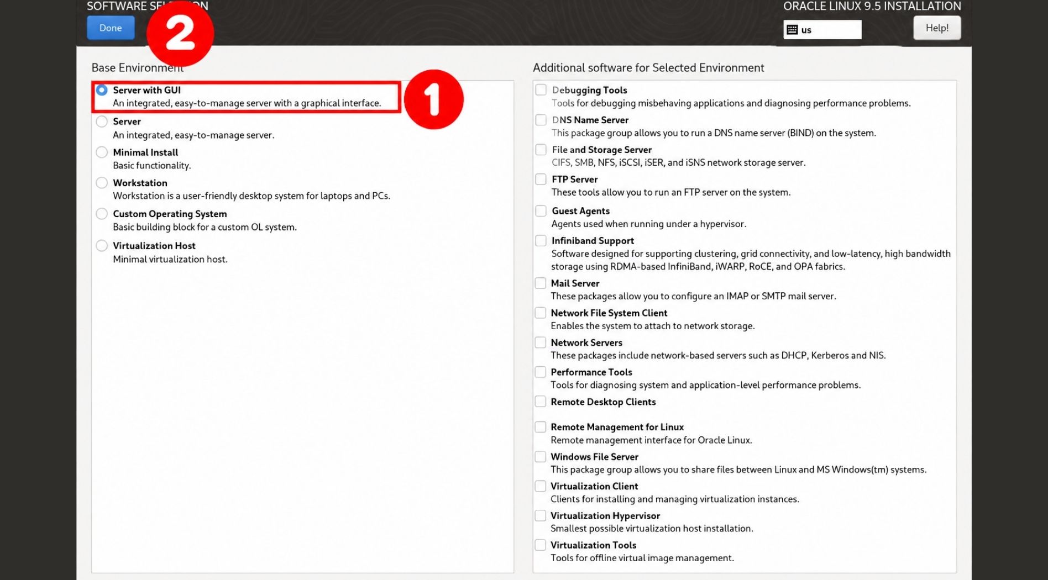Click 'Basic building block for a custom OL system.'
The width and height of the screenshot is (1048, 580).
coord(205,227)
